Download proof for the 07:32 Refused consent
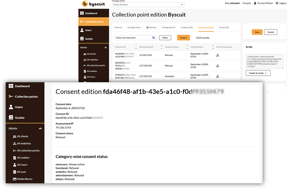 click(217, 55)
